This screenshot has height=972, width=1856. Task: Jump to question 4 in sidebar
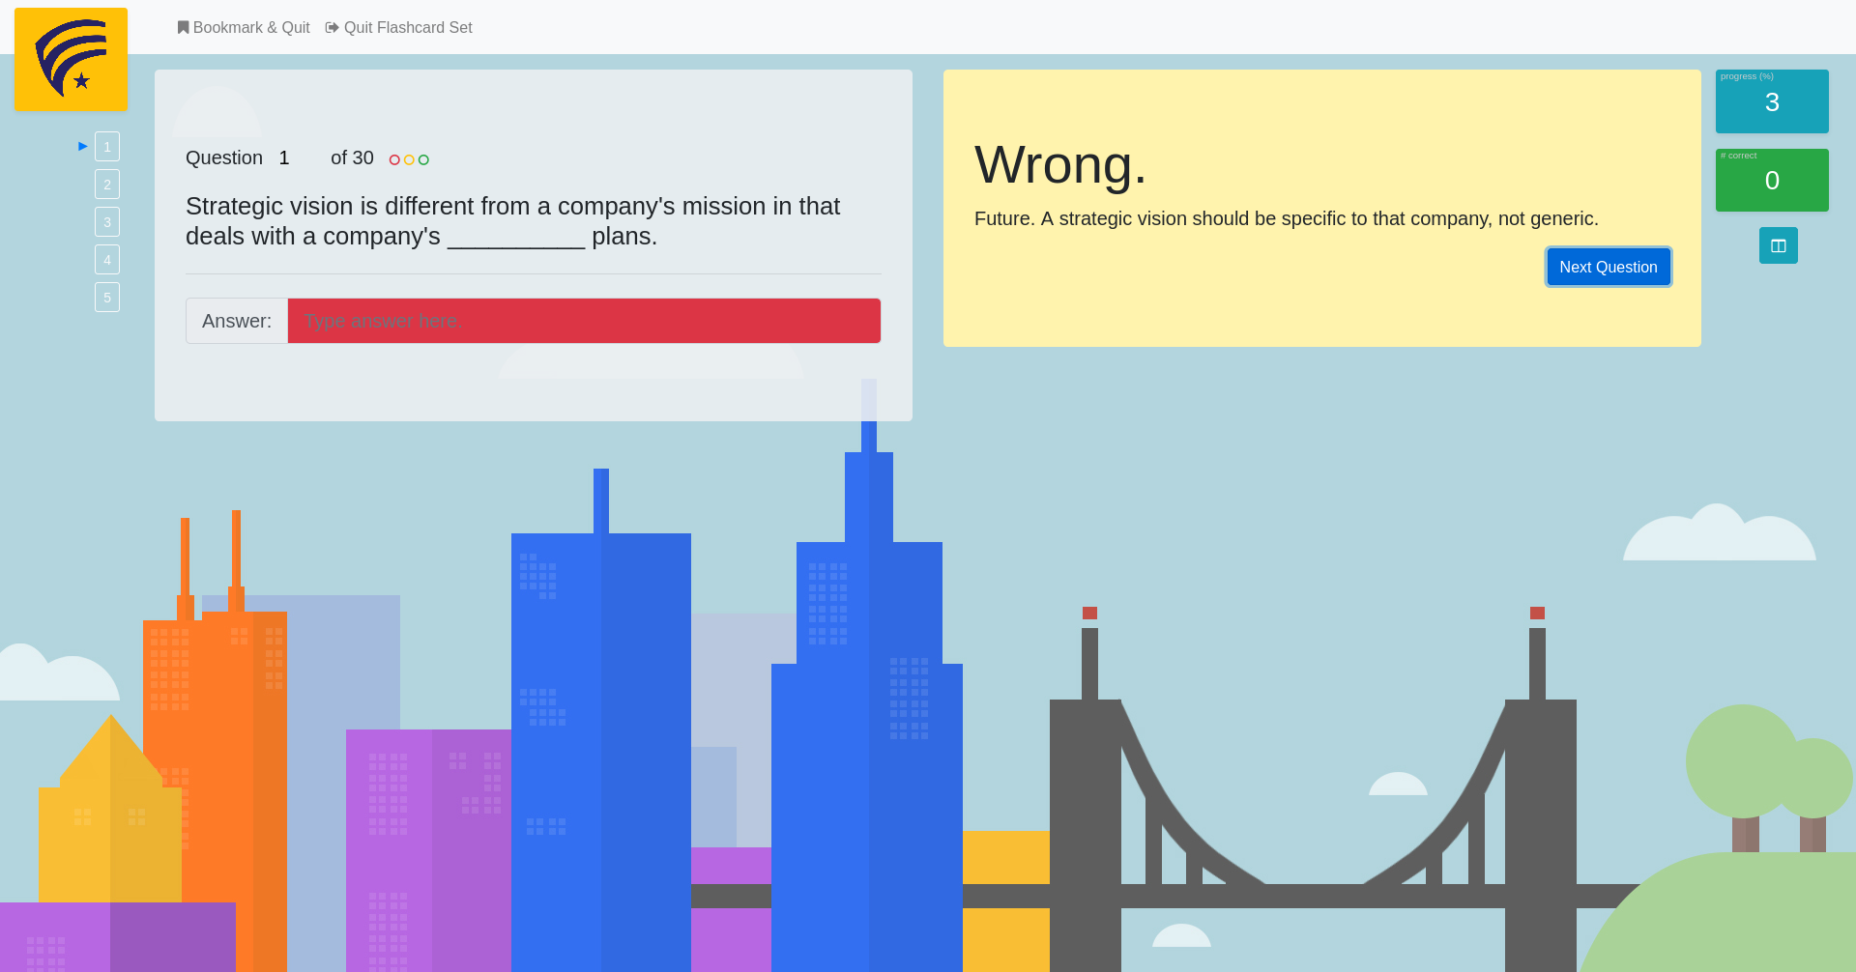click(107, 260)
